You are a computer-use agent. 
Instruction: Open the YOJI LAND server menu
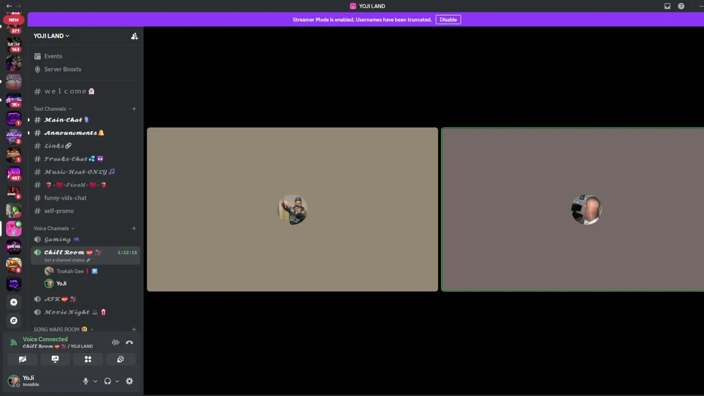pyautogui.click(x=52, y=36)
